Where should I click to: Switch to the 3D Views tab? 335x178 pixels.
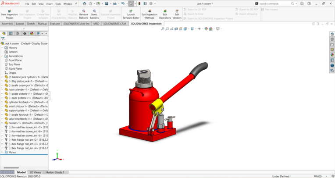click(x=35, y=172)
